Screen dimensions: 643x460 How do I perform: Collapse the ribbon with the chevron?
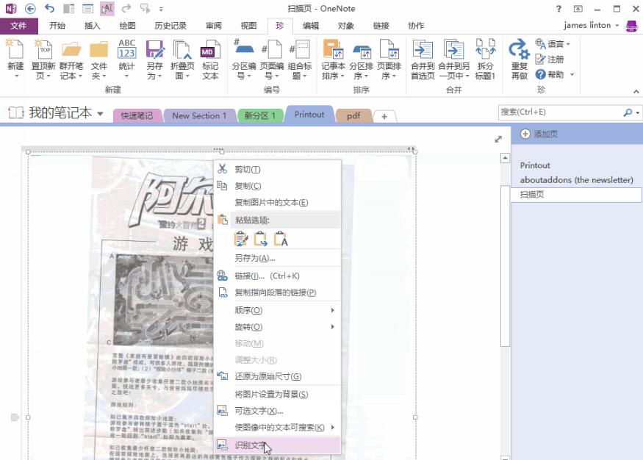click(x=636, y=91)
